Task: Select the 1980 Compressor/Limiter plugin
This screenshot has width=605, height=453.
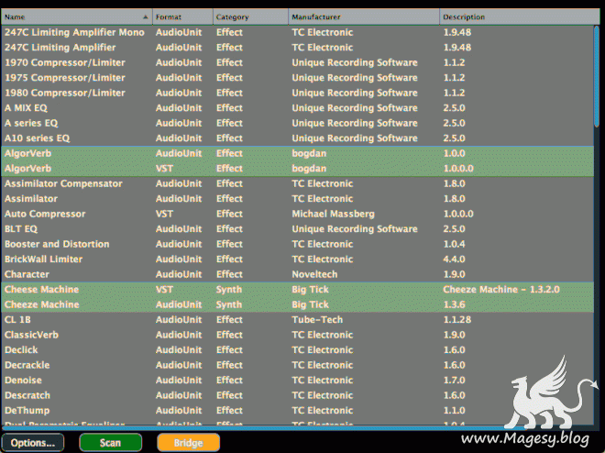Action: click(298, 93)
